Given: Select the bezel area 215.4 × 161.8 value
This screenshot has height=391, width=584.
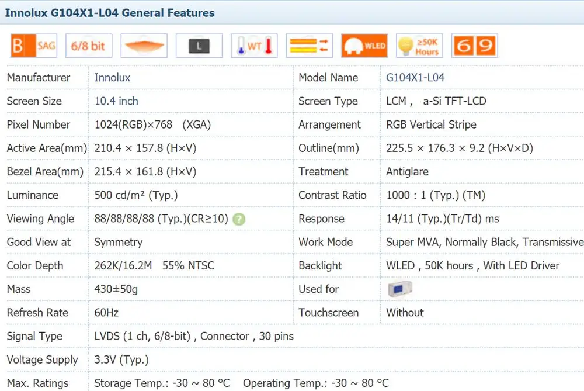Looking at the screenshot, I should [x=145, y=171].
